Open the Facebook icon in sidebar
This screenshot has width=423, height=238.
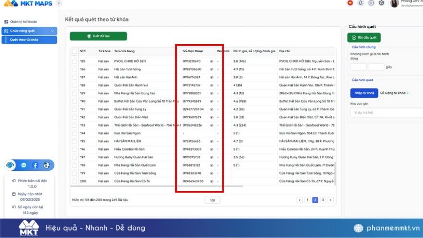(x=35, y=165)
